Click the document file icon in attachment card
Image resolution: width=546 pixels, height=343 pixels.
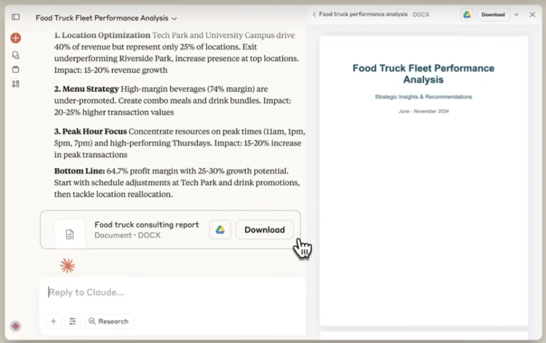click(70, 234)
